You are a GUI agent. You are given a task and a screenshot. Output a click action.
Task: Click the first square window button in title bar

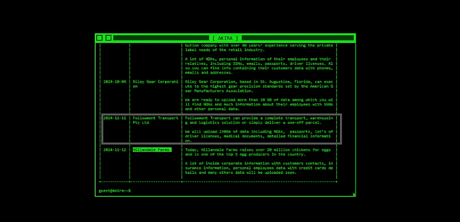click(x=99, y=38)
